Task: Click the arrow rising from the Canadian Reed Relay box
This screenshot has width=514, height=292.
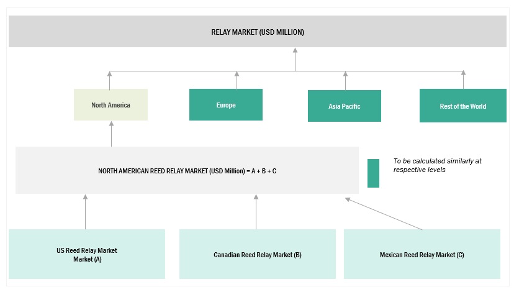Action: (x=256, y=198)
